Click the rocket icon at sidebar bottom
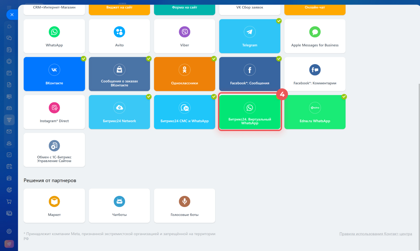This screenshot has height=251, width=420. 9,244
